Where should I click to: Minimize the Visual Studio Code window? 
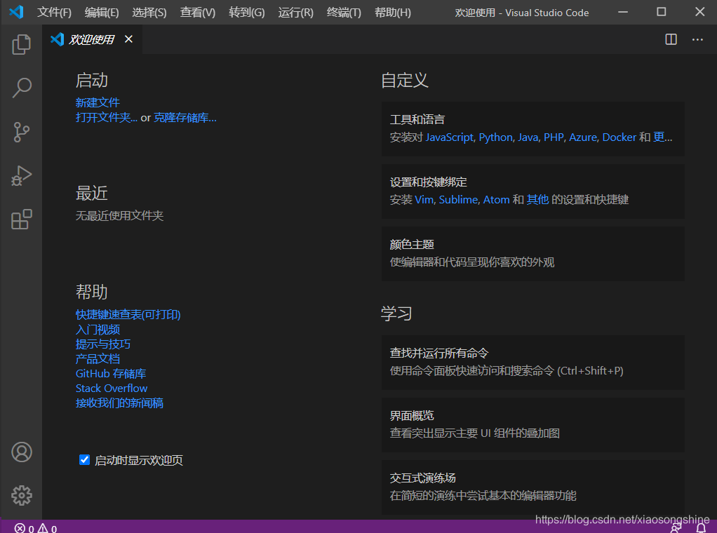pos(623,12)
